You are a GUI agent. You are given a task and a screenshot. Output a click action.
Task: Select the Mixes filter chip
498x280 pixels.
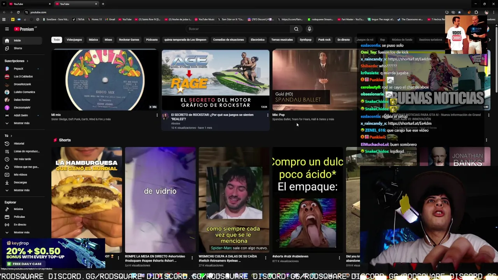click(108, 40)
